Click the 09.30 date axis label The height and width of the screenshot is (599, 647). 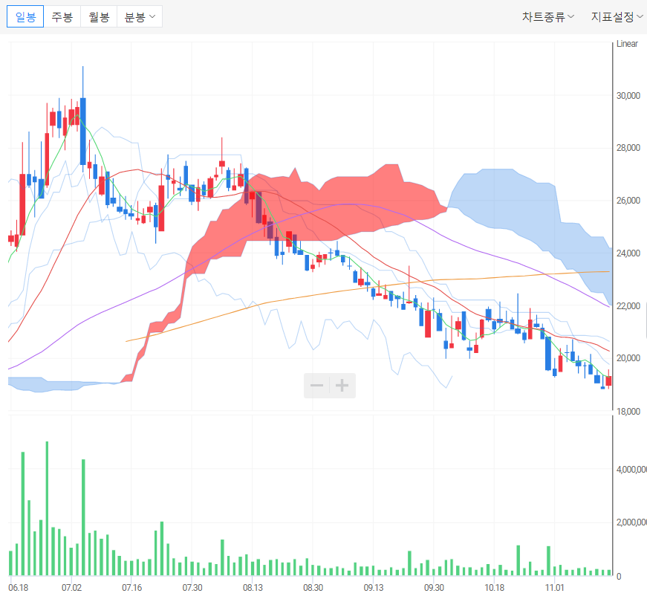[x=434, y=587]
